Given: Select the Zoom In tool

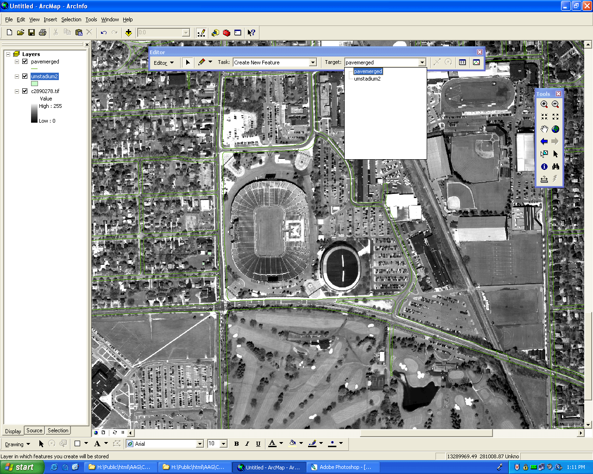Looking at the screenshot, I should point(544,105).
